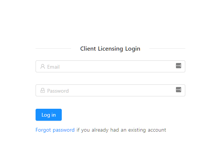The height and width of the screenshot is (165, 216).
Task: Open password manager icon in Email field
Action: 179,66
